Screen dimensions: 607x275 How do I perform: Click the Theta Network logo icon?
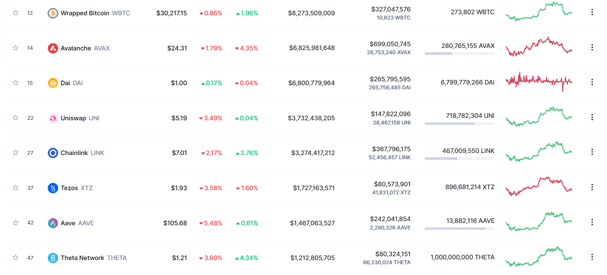coord(53,258)
